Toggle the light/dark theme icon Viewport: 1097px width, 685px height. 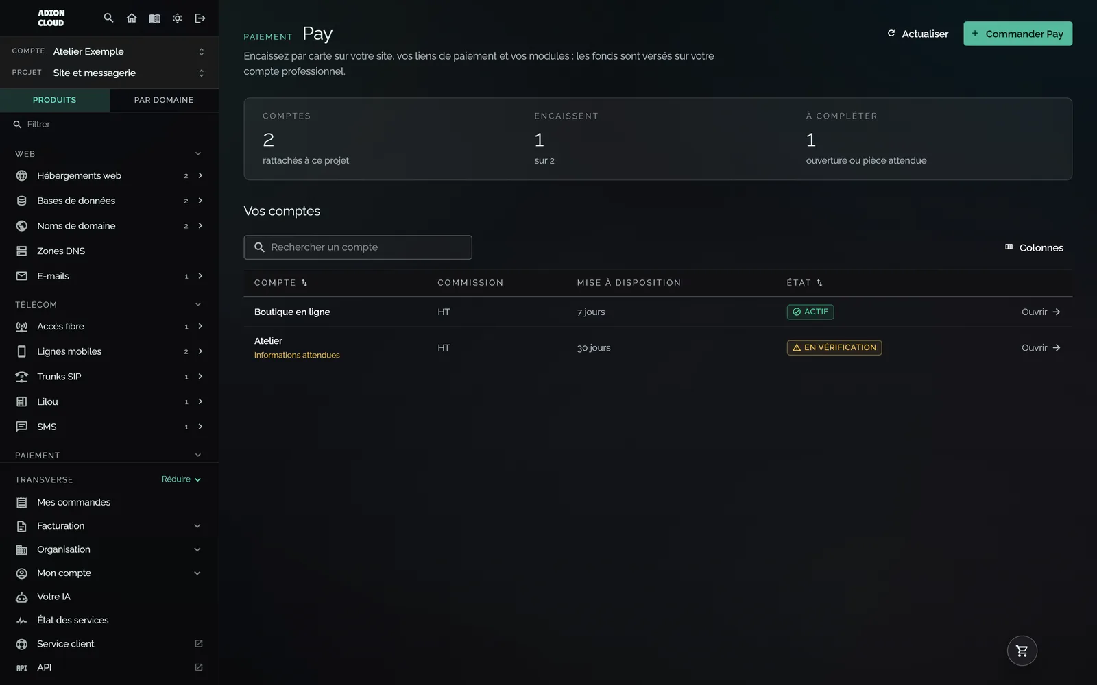178,18
